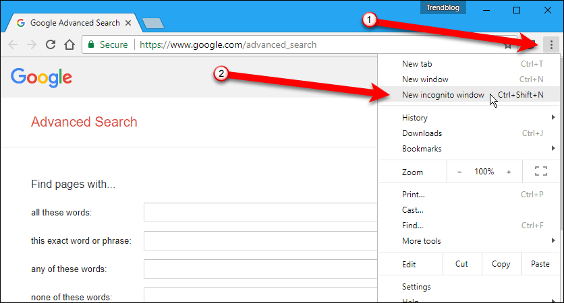Maximize the Chrome window
564x303 pixels.
517,10
